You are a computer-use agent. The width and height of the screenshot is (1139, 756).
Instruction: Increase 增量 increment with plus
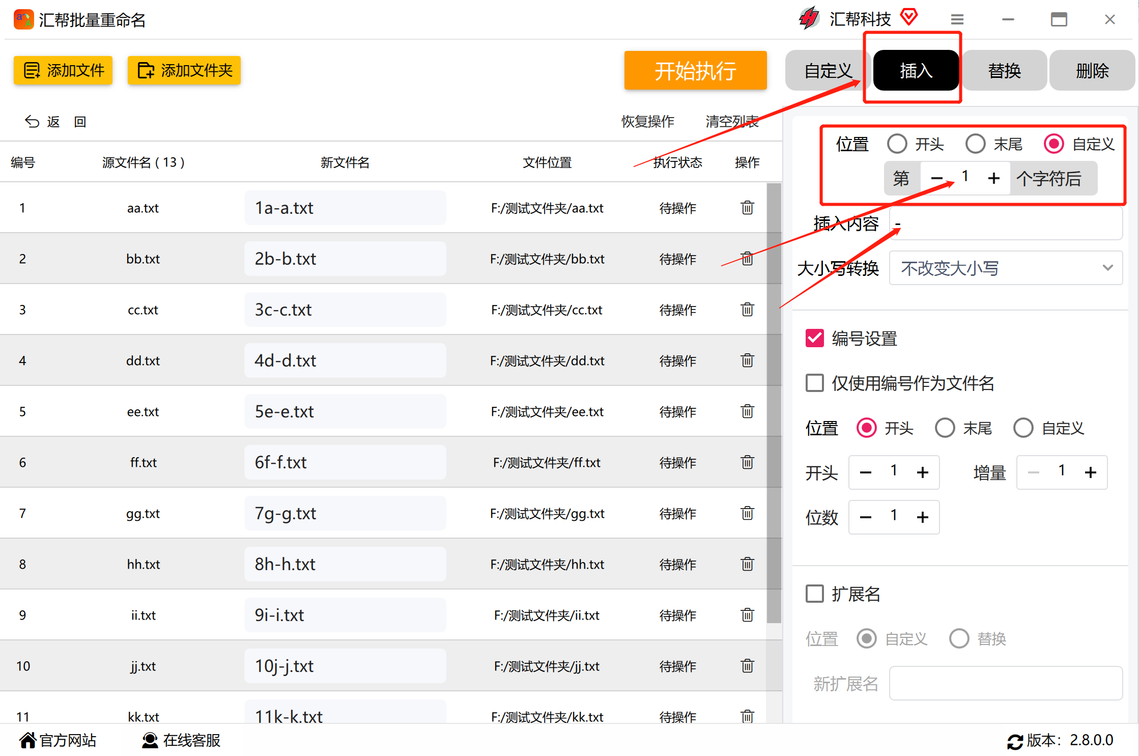[x=1091, y=472]
